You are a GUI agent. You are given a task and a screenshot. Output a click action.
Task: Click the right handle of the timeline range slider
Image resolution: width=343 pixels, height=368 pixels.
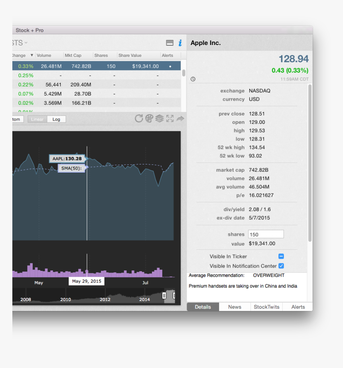(174, 296)
